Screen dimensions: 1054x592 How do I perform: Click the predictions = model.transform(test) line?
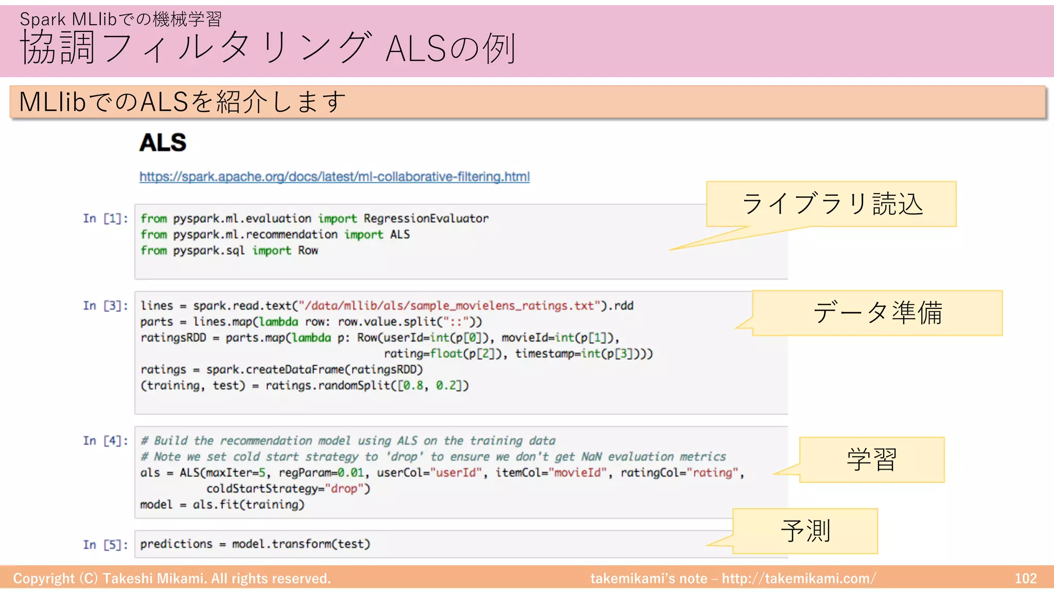point(255,544)
